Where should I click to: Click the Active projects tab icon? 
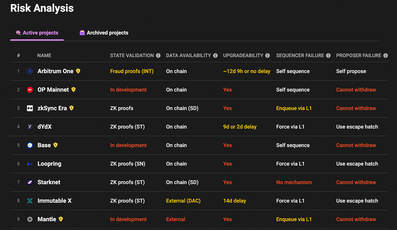pos(18,33)
